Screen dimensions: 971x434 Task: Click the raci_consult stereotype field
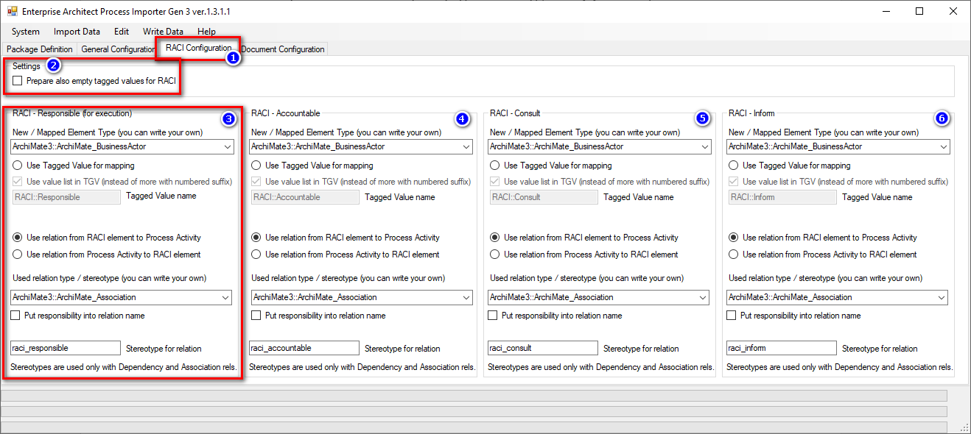[542, 348]
